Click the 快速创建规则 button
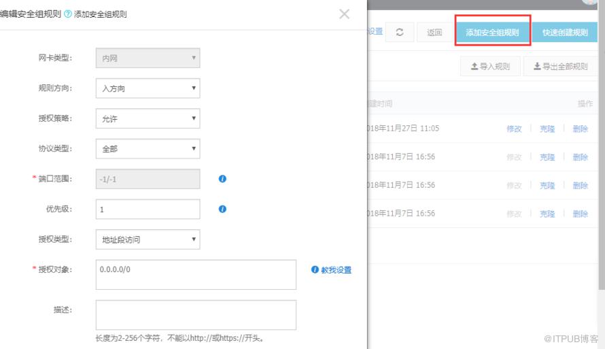The image size is (605, 349). click(x=565, y=32)
